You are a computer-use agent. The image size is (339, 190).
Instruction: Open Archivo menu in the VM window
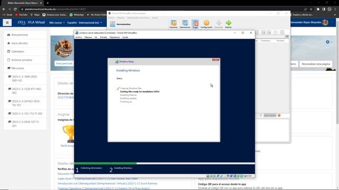tap(79, 37)
